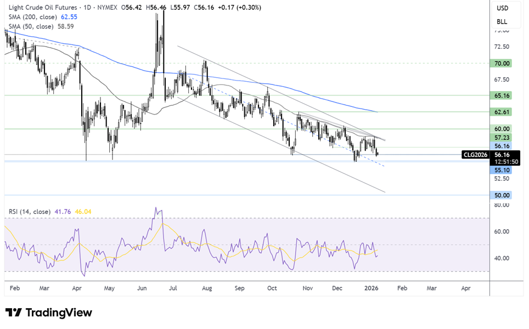This screenshot has height=329, width=529.
Task: Click the 57.23 price level label
Action: tap(503, 138)
